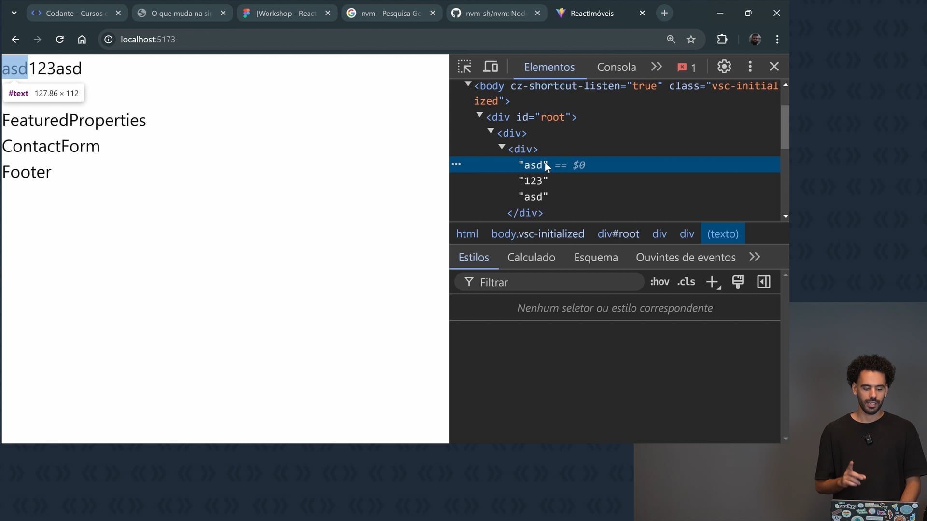Bookmark this page with star icon
Image resolution: width=927 pixels, height=521 pixels.
click(691, 40)
